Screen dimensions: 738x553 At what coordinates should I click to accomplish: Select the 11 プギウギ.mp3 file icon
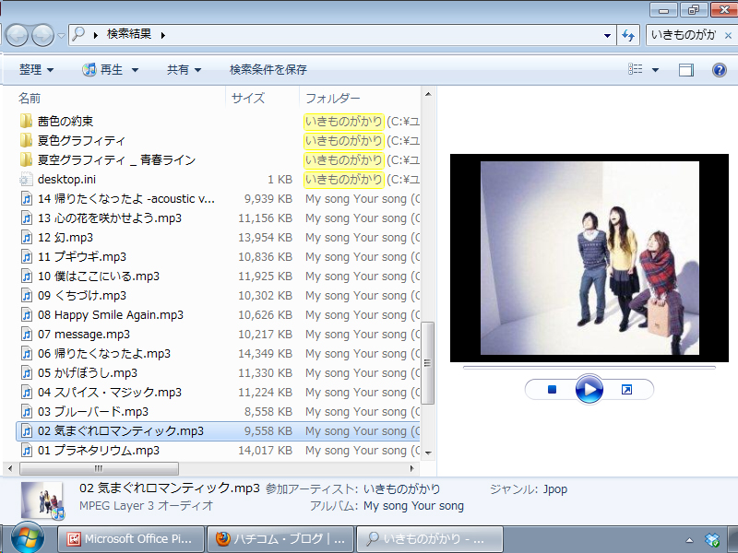coord(27,257)
